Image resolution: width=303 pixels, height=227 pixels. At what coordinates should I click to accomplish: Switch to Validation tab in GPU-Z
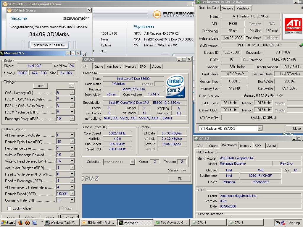[244, 8]
